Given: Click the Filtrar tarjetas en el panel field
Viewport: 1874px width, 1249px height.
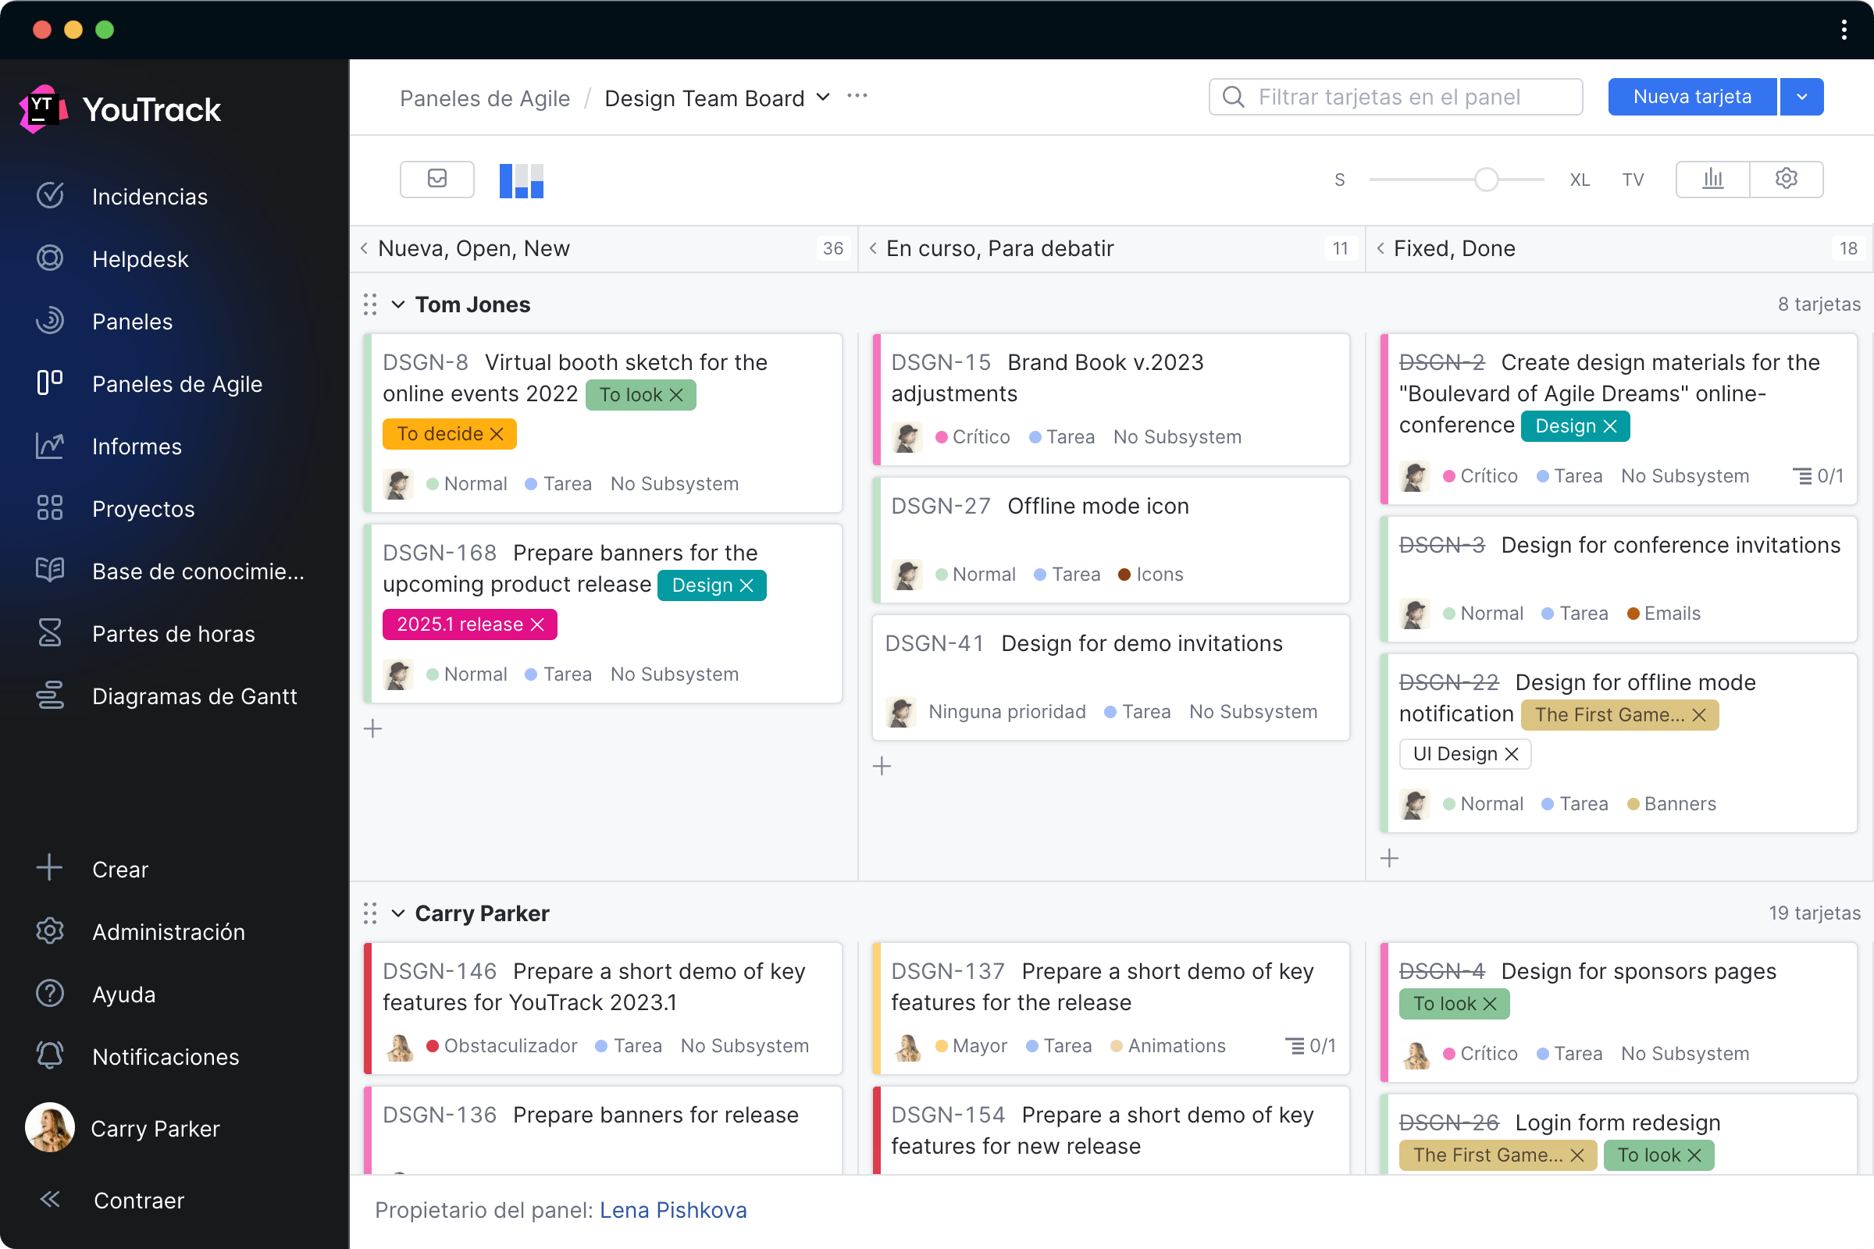Looking at the screenshot, I should coord(1393,98).
